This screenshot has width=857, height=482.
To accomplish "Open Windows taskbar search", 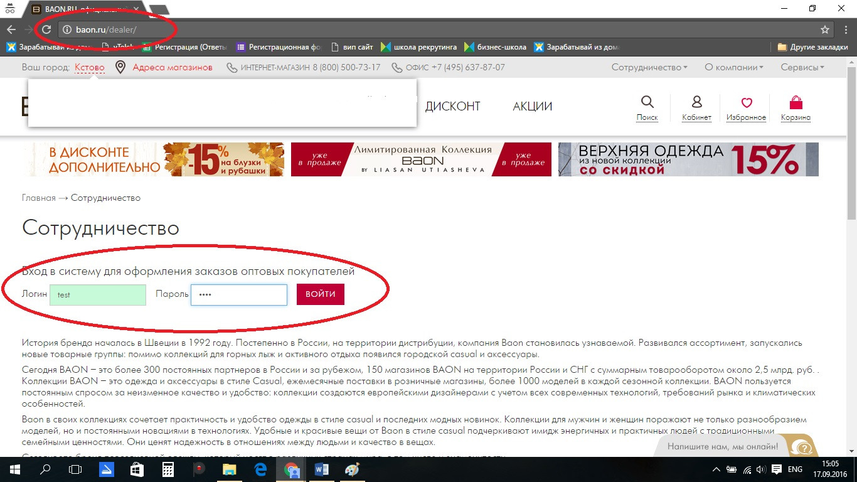I will 45,469.
